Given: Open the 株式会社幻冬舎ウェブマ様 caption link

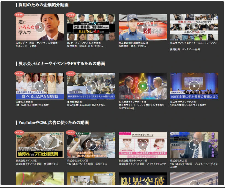Looking at the screenshot, I should [133, 161].
